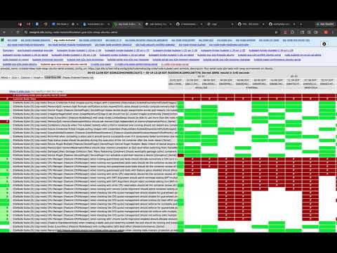This screenshot has height=253, width=337.
Task: Click the green TestGrid logo
Action: coord(3,40)
